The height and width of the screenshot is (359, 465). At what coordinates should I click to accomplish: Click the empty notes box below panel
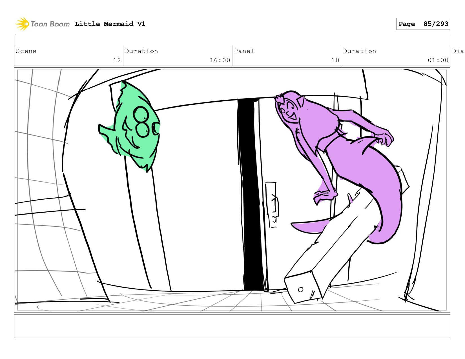pos(232,326)
